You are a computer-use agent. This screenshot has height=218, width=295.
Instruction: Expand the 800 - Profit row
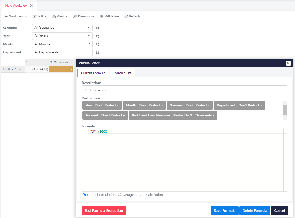4,69
